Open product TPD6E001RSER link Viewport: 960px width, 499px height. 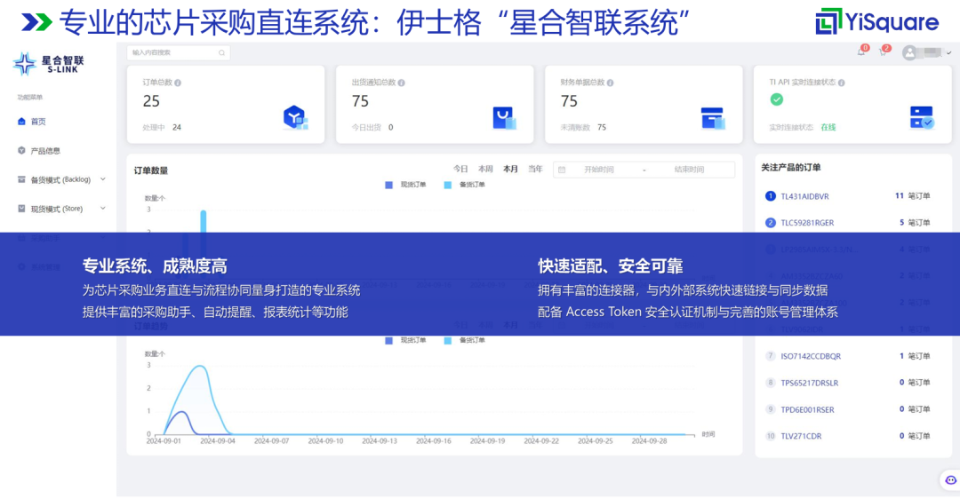click(807, 409)
